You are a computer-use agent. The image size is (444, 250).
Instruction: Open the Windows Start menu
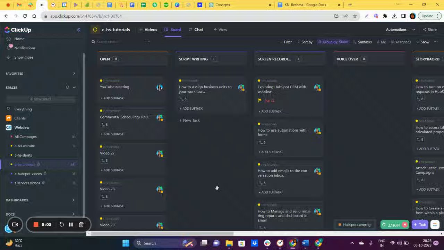(x=126, y=243)
